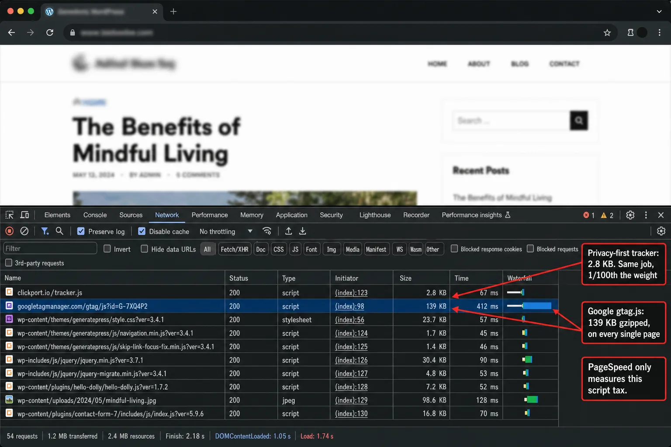Click the inspect element picker icon
This screenshot has height=447, width=671.
point(9,215)
